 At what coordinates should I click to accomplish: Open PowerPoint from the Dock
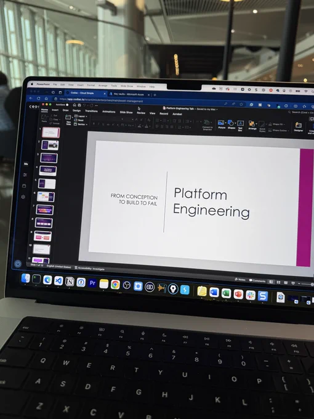point(238,294)
